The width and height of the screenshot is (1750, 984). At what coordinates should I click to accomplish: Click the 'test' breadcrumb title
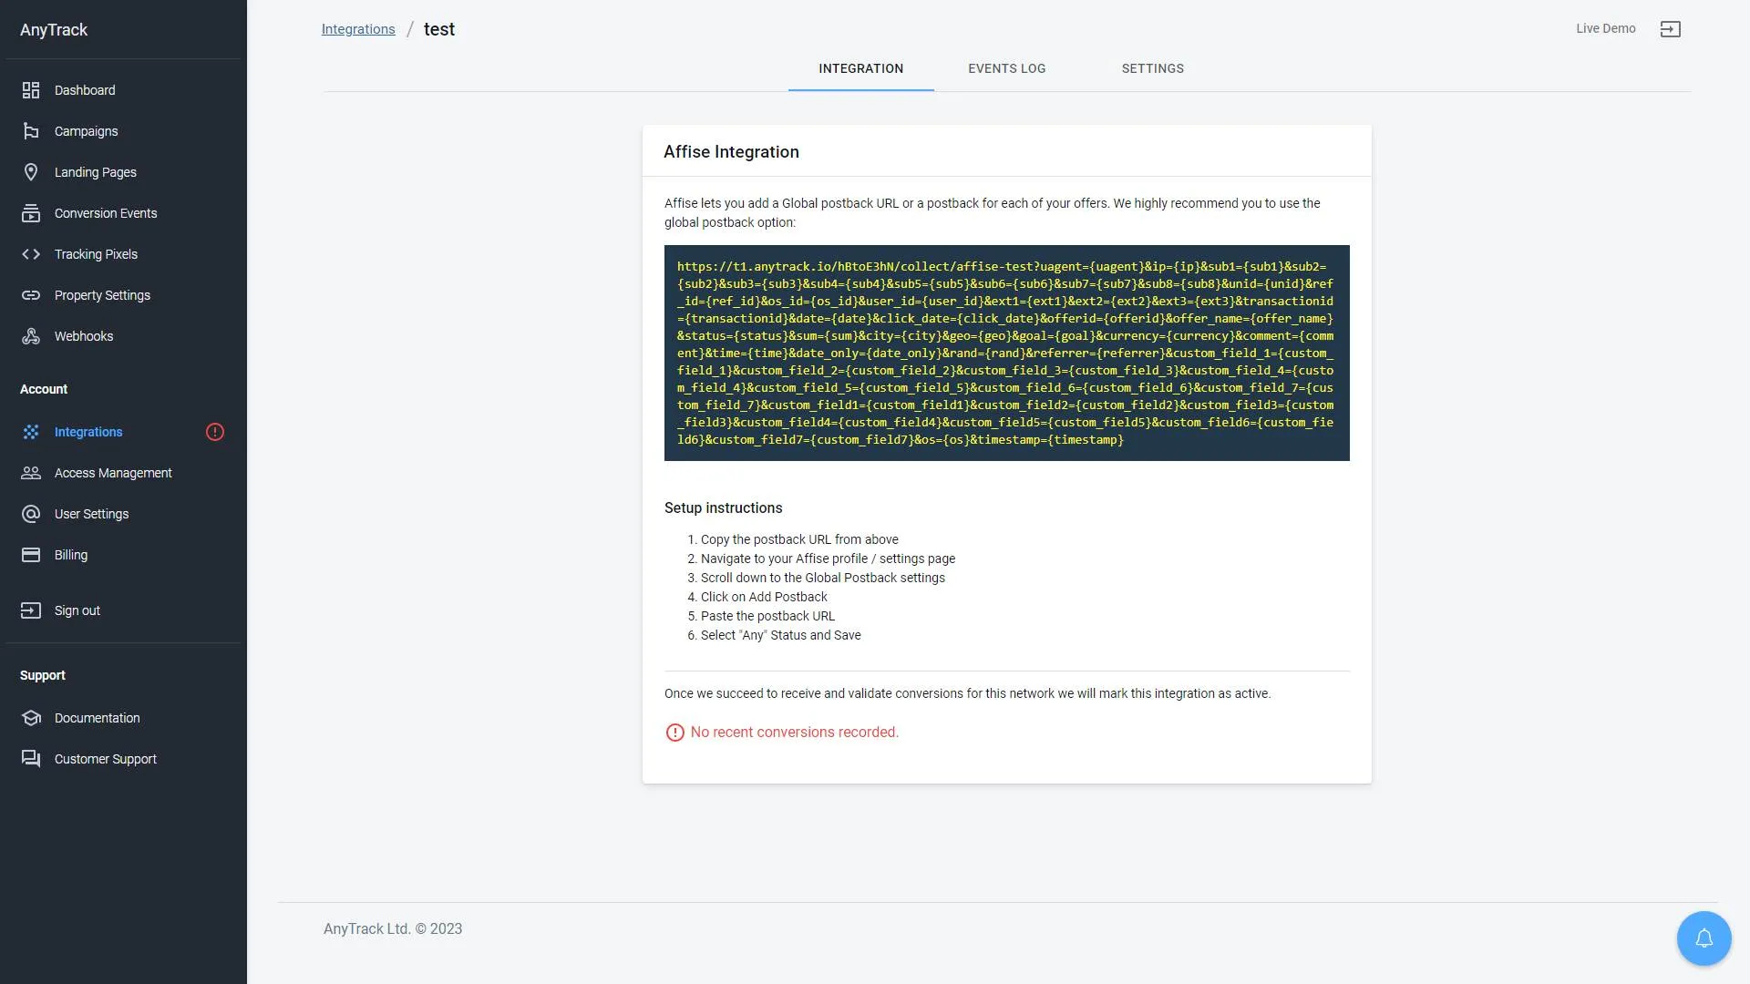coord(438,29)
